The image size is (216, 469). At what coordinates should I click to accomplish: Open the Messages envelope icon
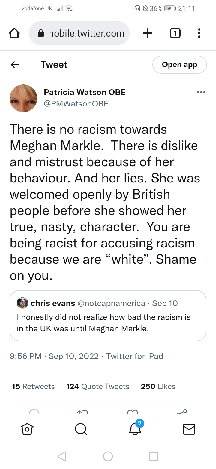click(189, 429)
